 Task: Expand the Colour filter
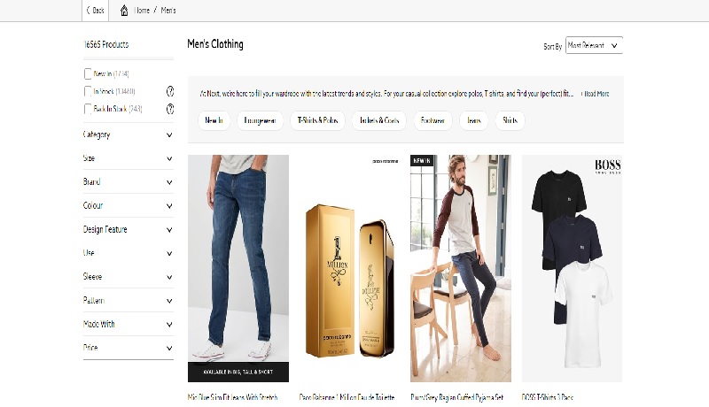(x=129, y=206)
